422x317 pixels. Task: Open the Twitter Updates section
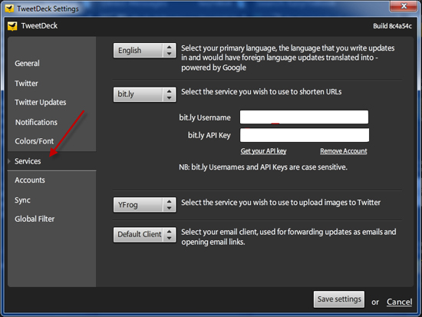click(41, 102)
